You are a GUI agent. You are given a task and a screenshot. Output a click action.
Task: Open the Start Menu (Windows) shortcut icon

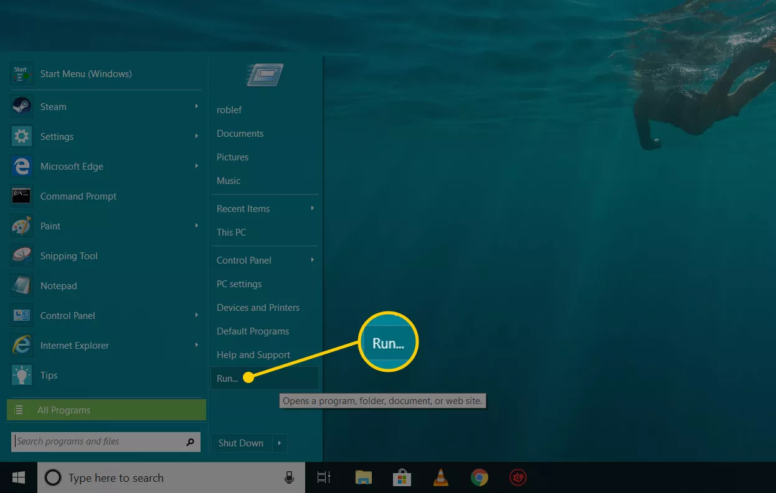click(x=22, y=74)
